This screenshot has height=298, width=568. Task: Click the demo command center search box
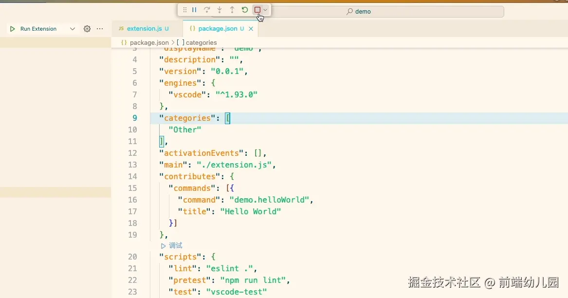click(358, 12)
